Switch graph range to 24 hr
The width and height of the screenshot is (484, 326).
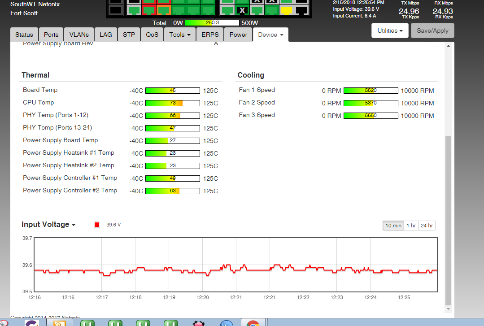pos(426,226)
